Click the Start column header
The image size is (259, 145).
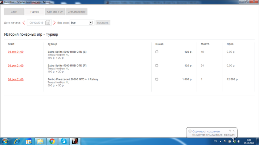(x=11, y=44)
